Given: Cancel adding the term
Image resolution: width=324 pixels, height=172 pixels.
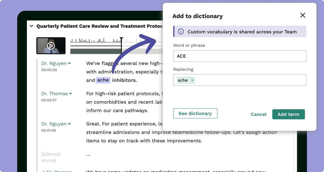Looking at the screenshot, I should [x=259, y=114].
